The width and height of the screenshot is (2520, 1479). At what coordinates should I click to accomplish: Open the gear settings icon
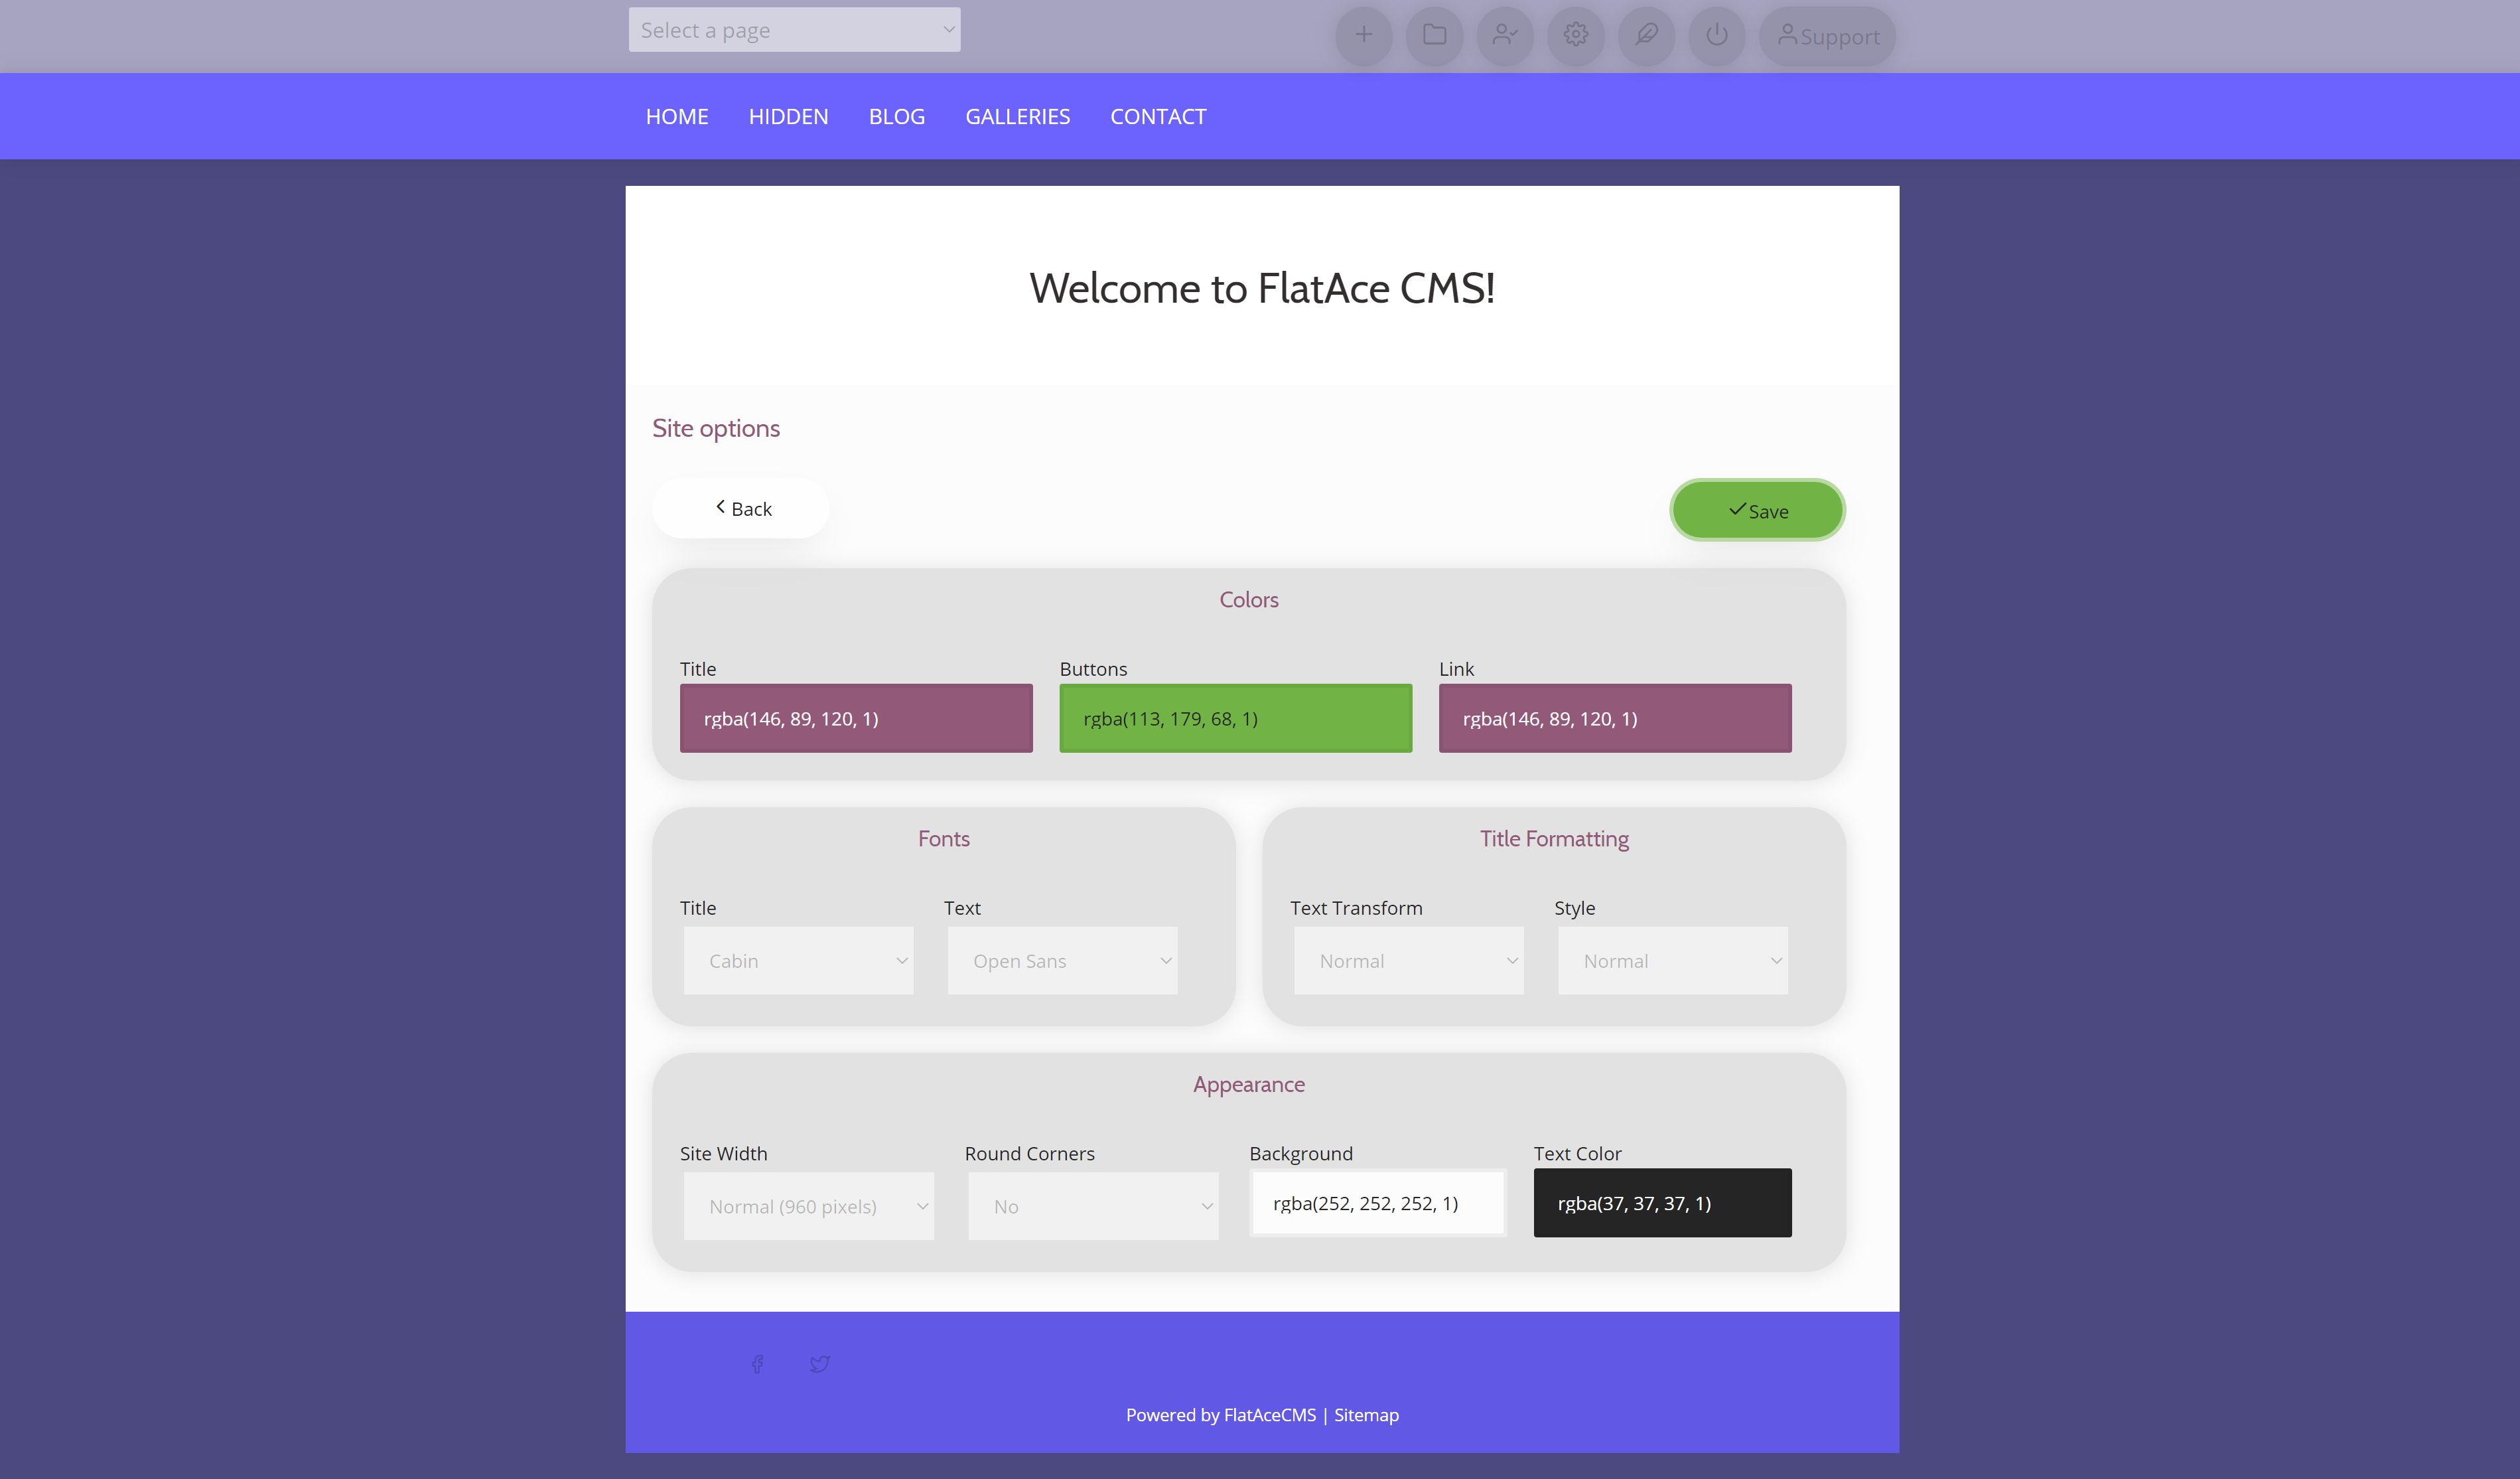1576,36
